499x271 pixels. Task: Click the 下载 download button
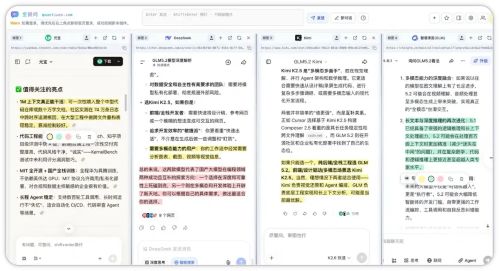(105, 61)
